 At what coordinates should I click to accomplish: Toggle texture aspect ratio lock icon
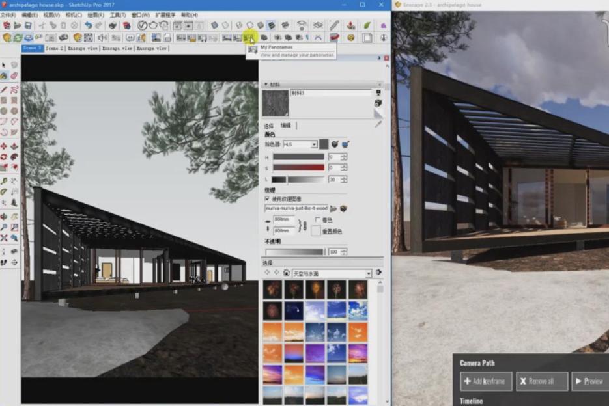point(300,226)
